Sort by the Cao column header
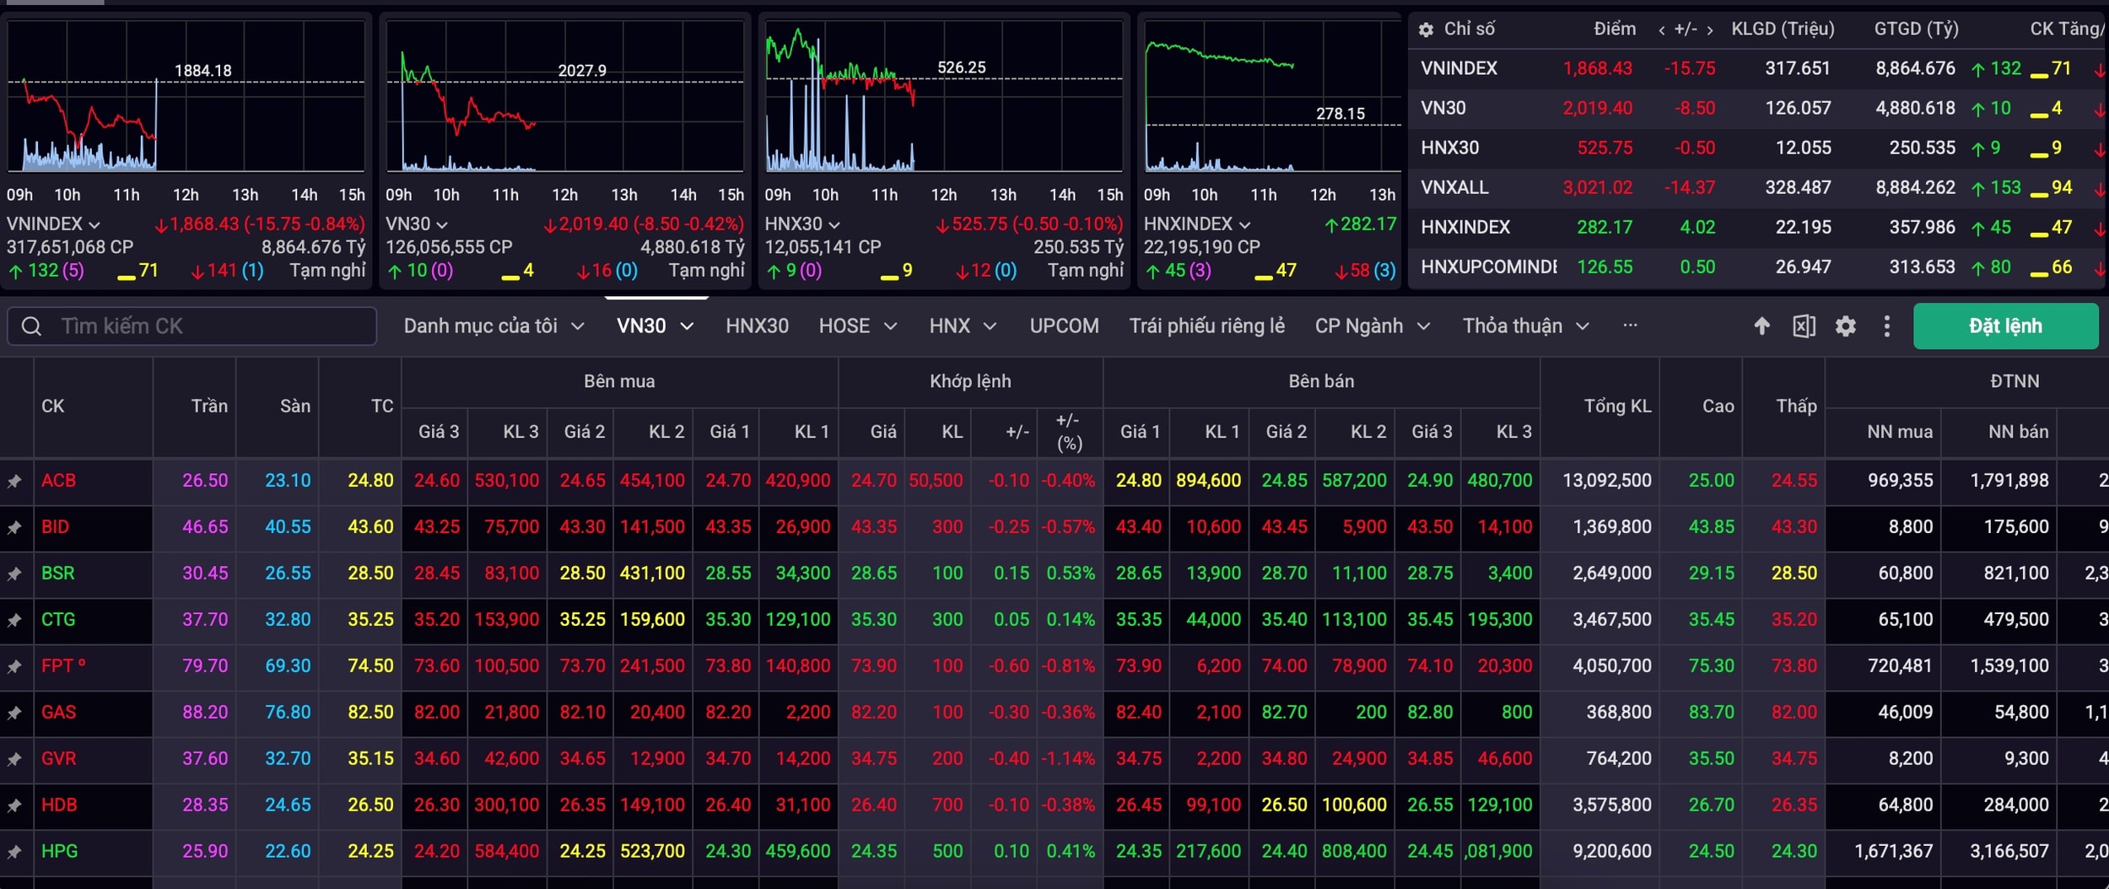Image resolution: width=2109 pixels, height=889 pixels. [x=1718, y=407]
